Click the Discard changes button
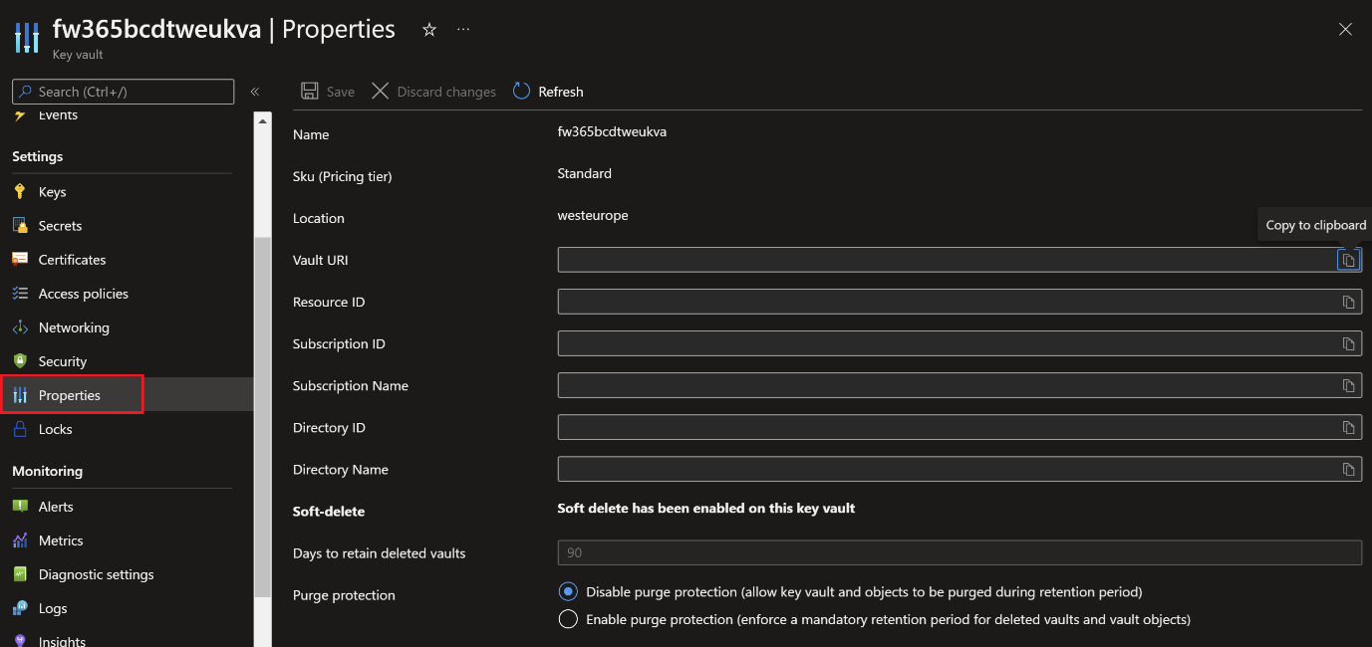 (x=434, y=92)
